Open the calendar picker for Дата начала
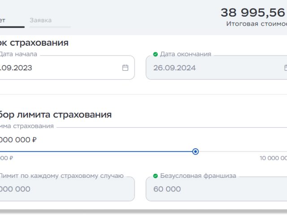Image resolution: width=287 pixels, height=215 pixels. click(125, 68)
